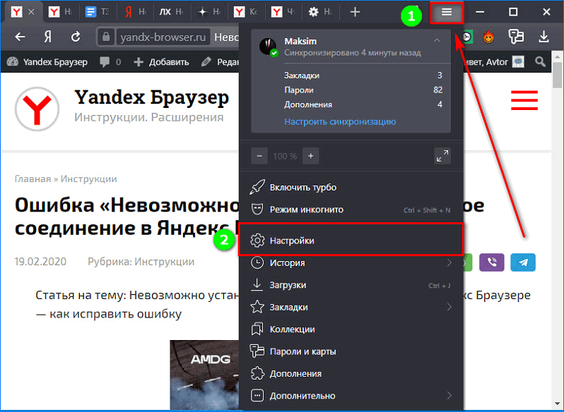
Task: Click the rocket icon beside Включить турбо
Action: (257, 188)
